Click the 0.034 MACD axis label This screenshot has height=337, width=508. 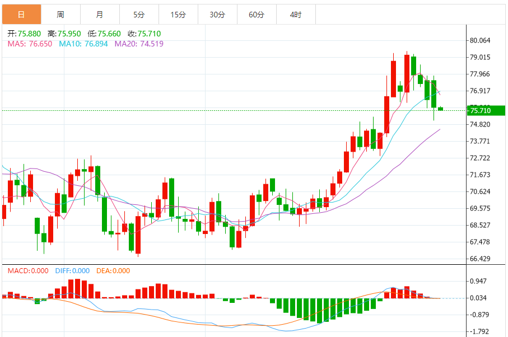click(478, 298)
